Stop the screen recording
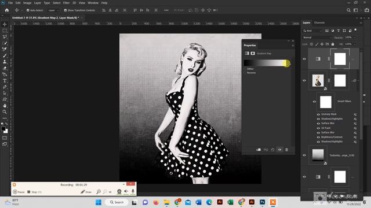 pyautogui.click(x=34, y=192)
